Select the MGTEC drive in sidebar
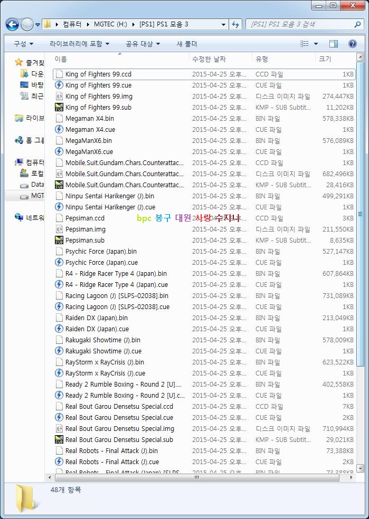The image size is (369, 519). pos(32,196)
